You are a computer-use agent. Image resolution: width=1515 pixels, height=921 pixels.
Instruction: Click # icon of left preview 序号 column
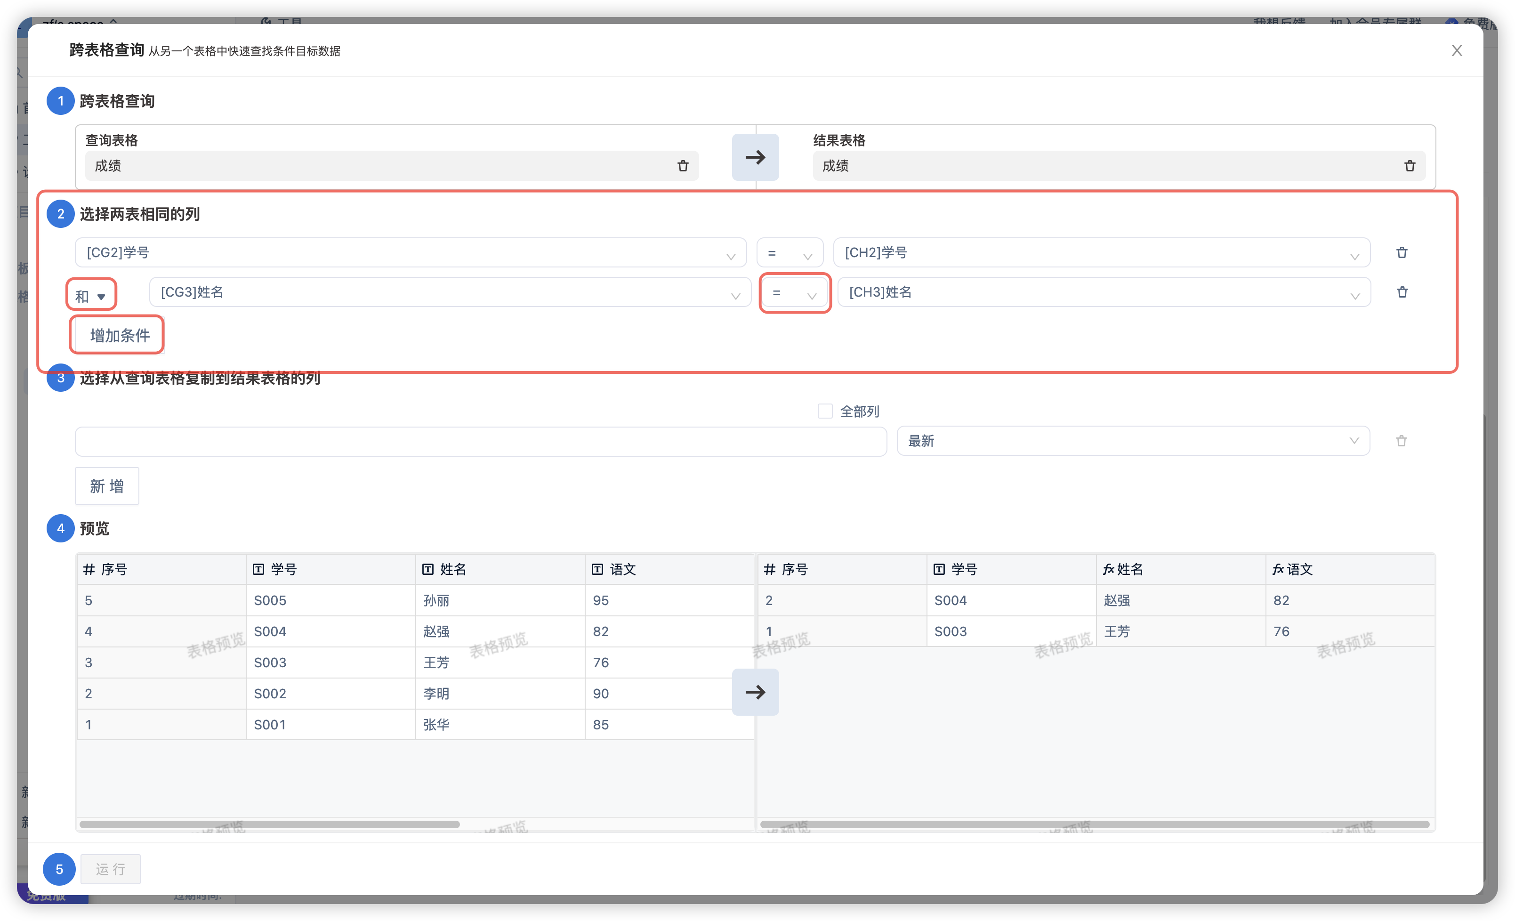click(x=89, y=569)
